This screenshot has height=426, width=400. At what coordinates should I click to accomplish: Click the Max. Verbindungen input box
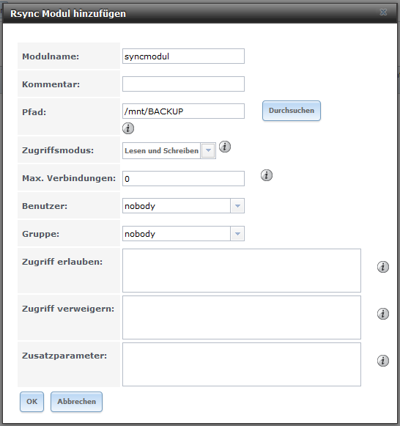pyautogui.click(x=183, y=178)
